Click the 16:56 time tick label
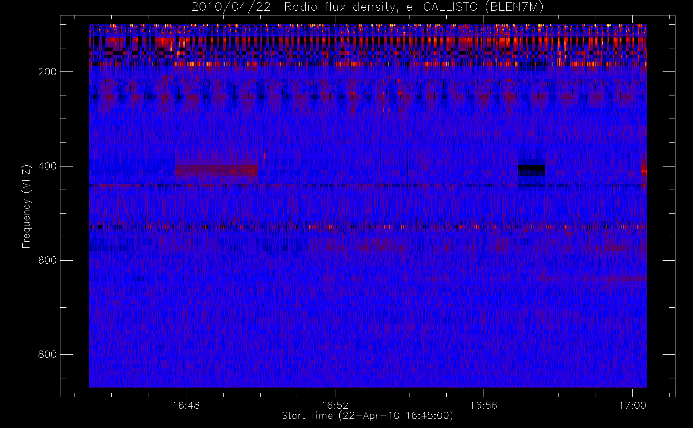Viewport: 693px width, 428px height. click(x=484, y=405)
